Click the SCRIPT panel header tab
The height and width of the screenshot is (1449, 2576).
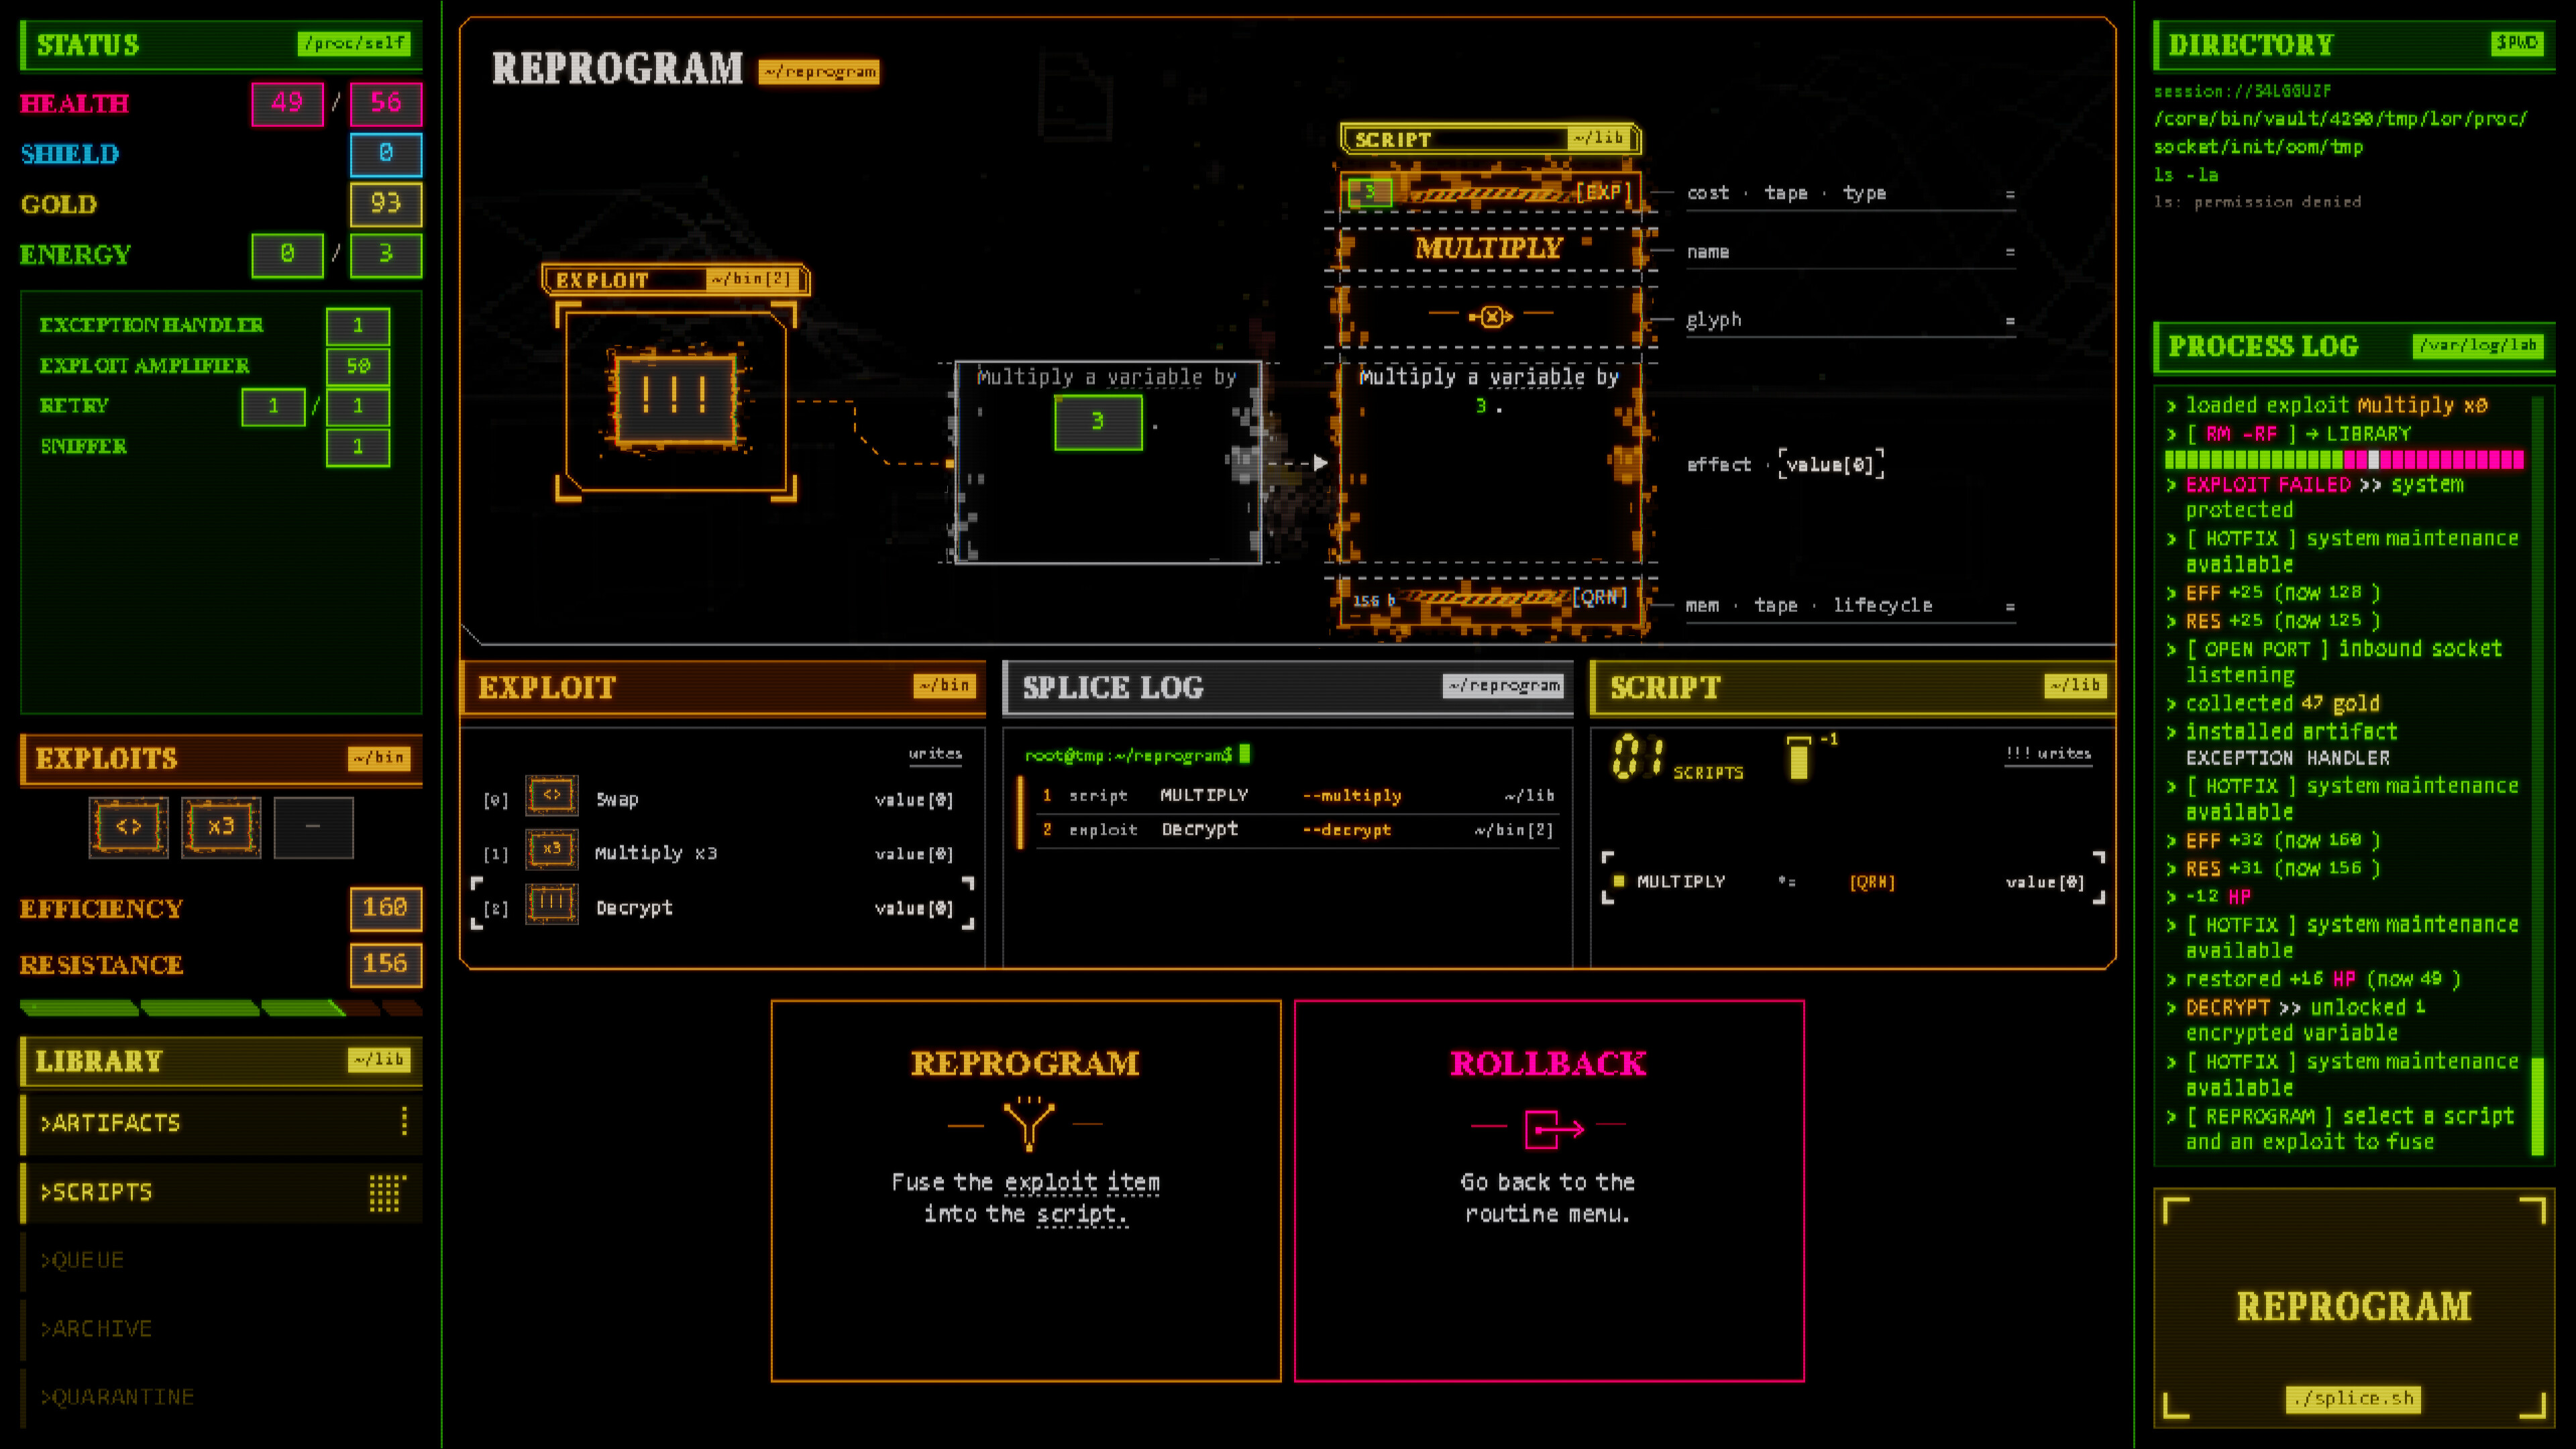click(x=1853, y=687)
